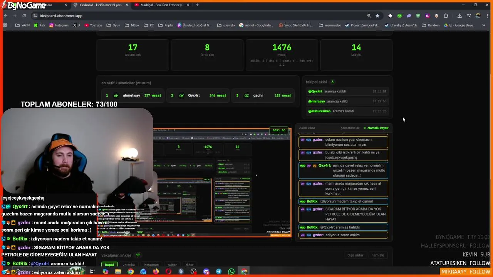Click the dışa aktar export button
Viewport: 493px width, 277px height.
[355, 255]
